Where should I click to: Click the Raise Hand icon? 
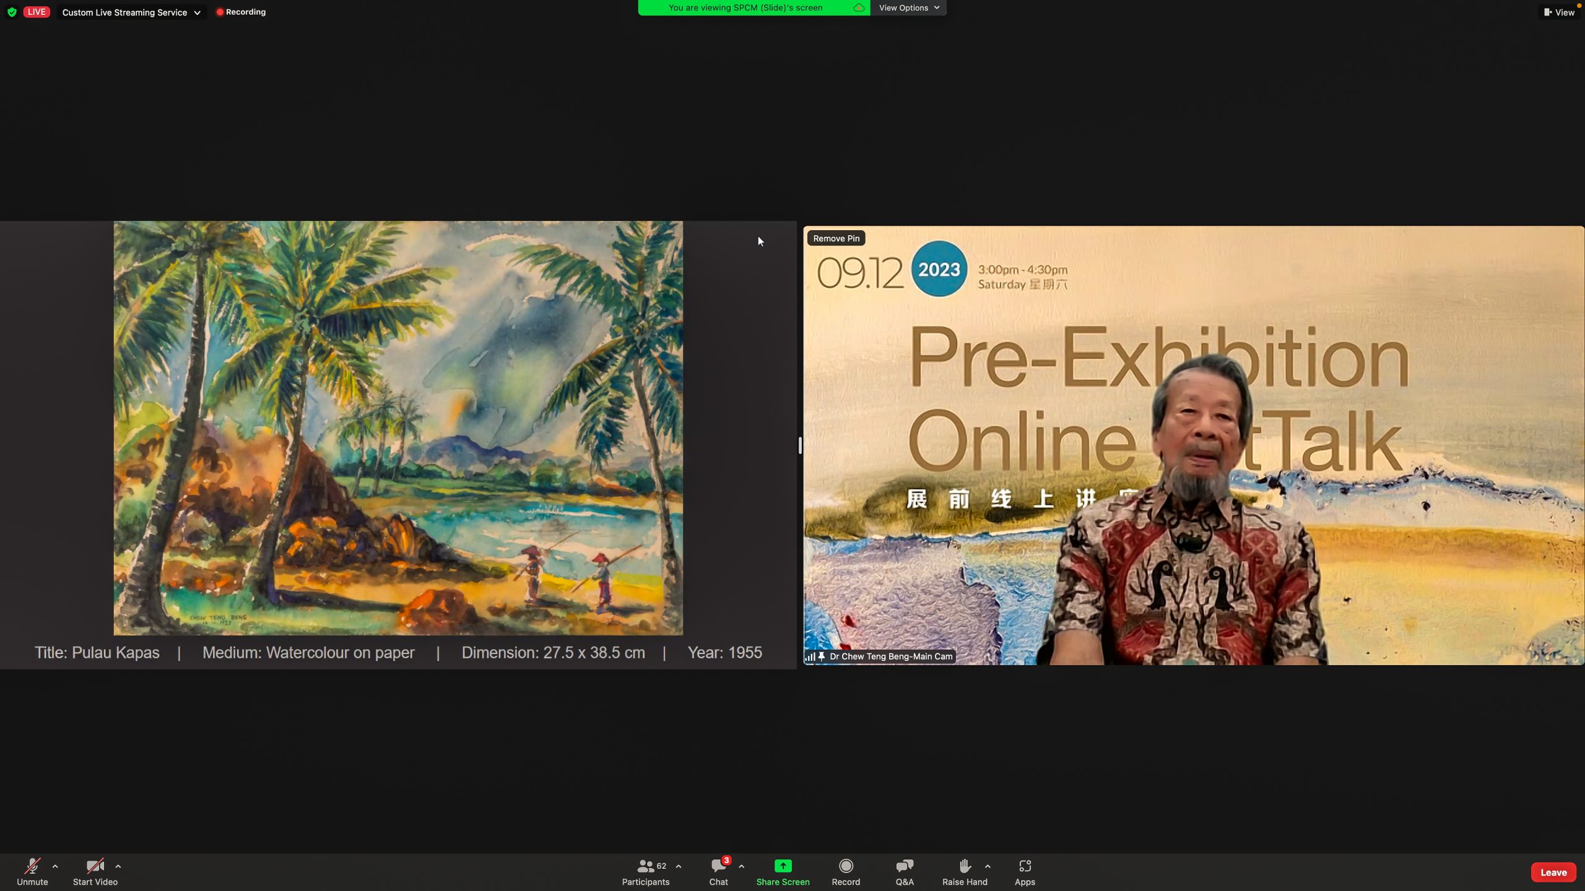click(x=964, y=866)
